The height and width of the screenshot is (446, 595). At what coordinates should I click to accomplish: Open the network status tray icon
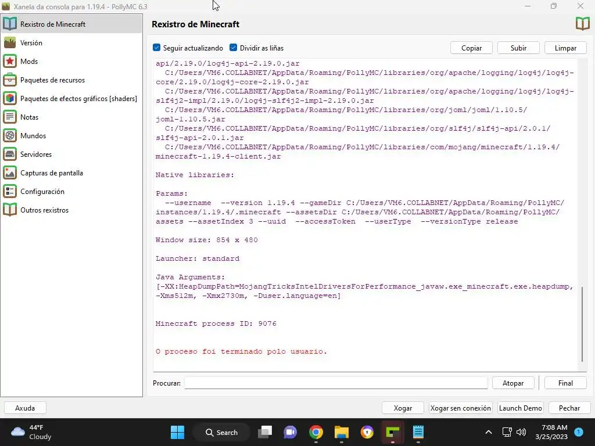point(507,432)
